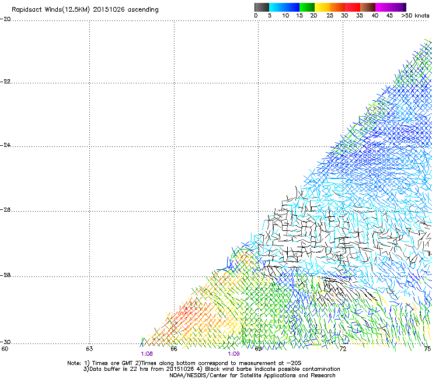The width and height of the screenshot is (432, 379).
Task: Click the legend label '40'
Action: point(375,16)
